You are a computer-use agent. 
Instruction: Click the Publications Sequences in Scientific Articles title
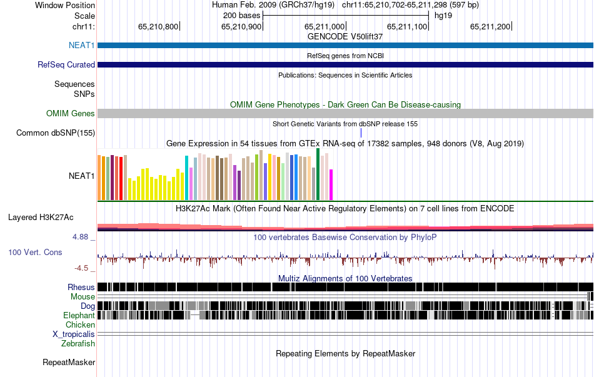click(x=345, y=75)
